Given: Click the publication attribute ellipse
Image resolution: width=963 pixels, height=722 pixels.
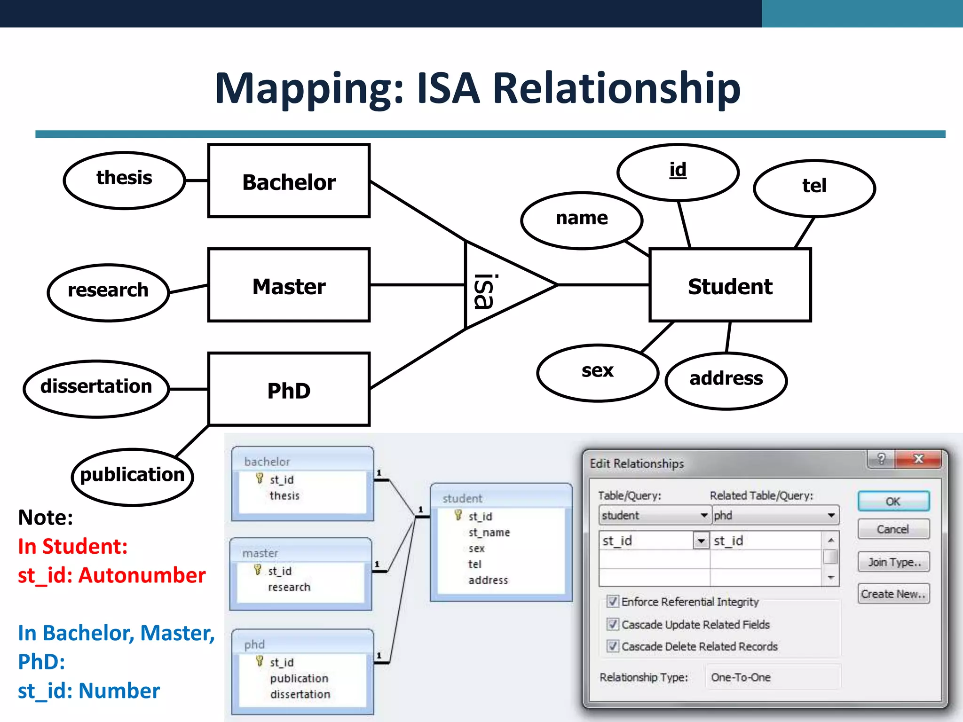Looking at the screenshot, I should point(133,477).
